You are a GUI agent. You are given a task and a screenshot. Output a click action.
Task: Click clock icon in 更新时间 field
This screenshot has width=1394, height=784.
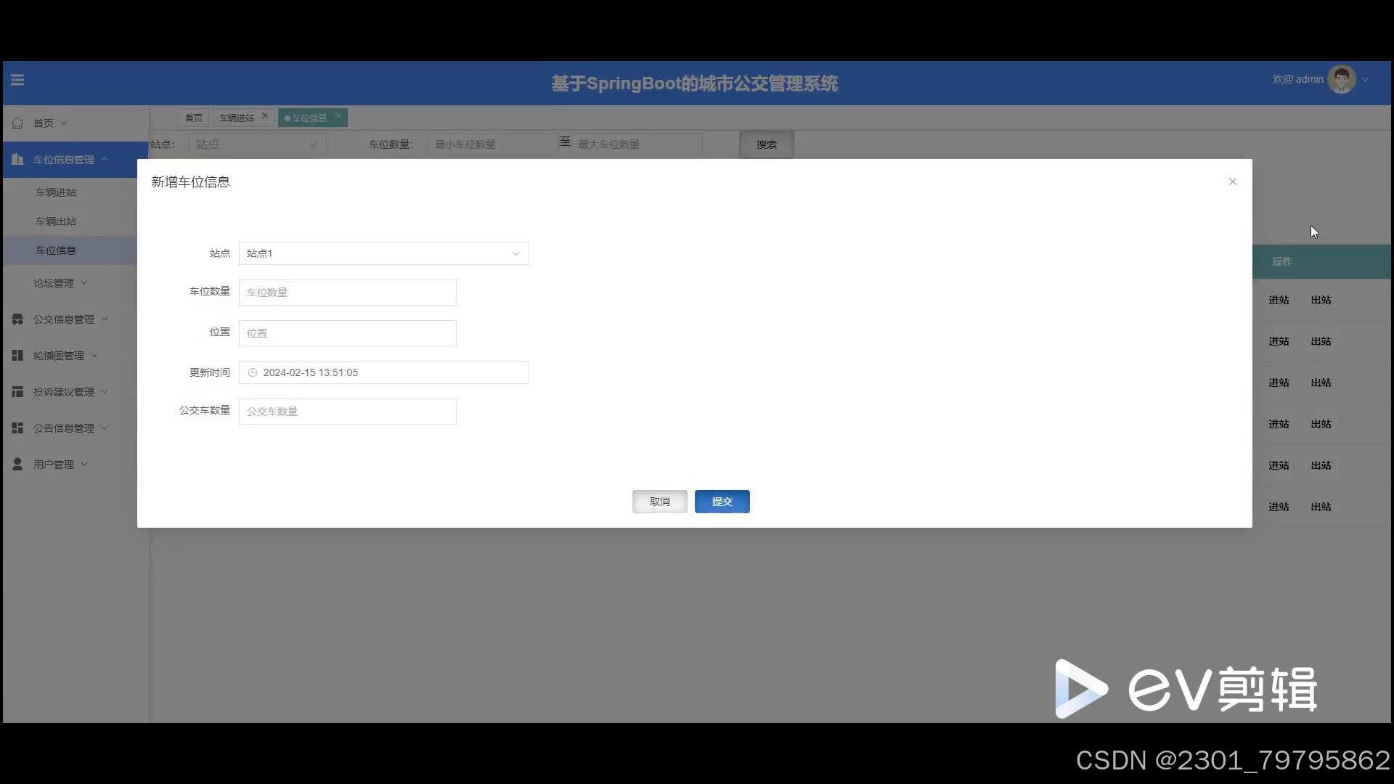tap(253, 372)
